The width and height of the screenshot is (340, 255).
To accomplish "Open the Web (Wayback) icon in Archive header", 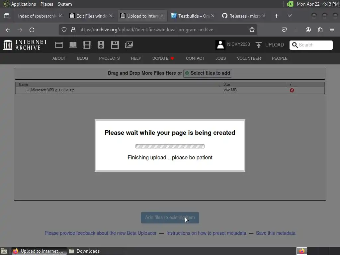I will 59,45.
